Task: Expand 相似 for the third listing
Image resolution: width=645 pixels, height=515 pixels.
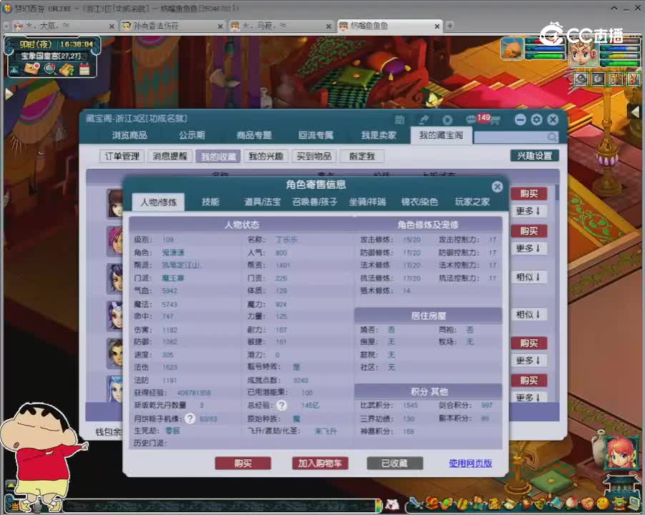Action: (528, 277)
